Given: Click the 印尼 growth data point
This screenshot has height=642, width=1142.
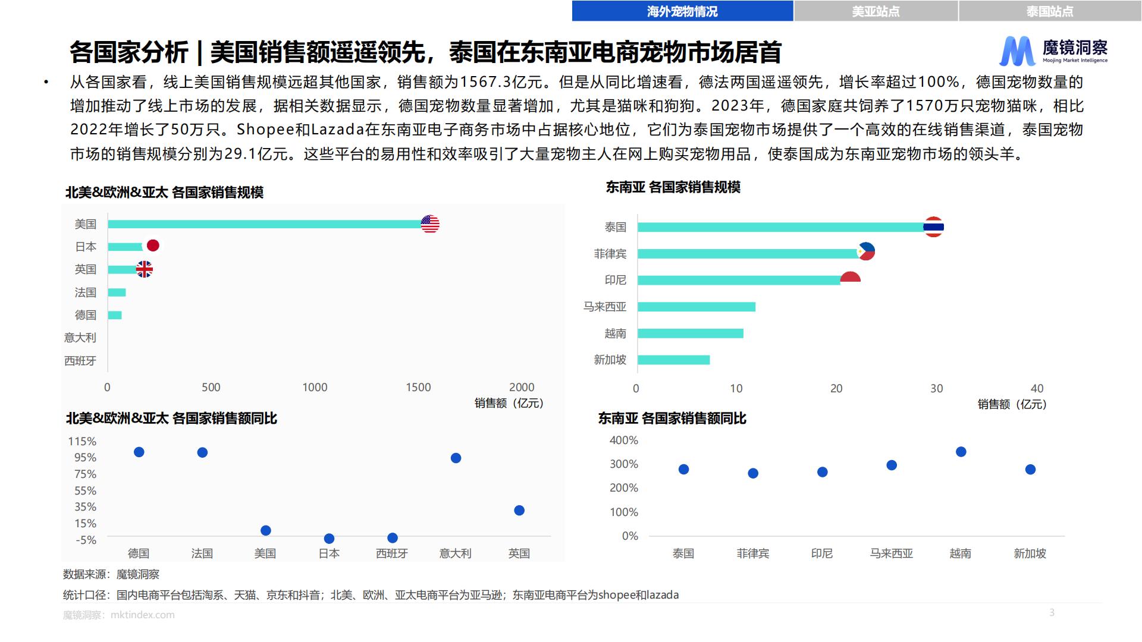Looking at the screenshot, I should click(822, 472).
